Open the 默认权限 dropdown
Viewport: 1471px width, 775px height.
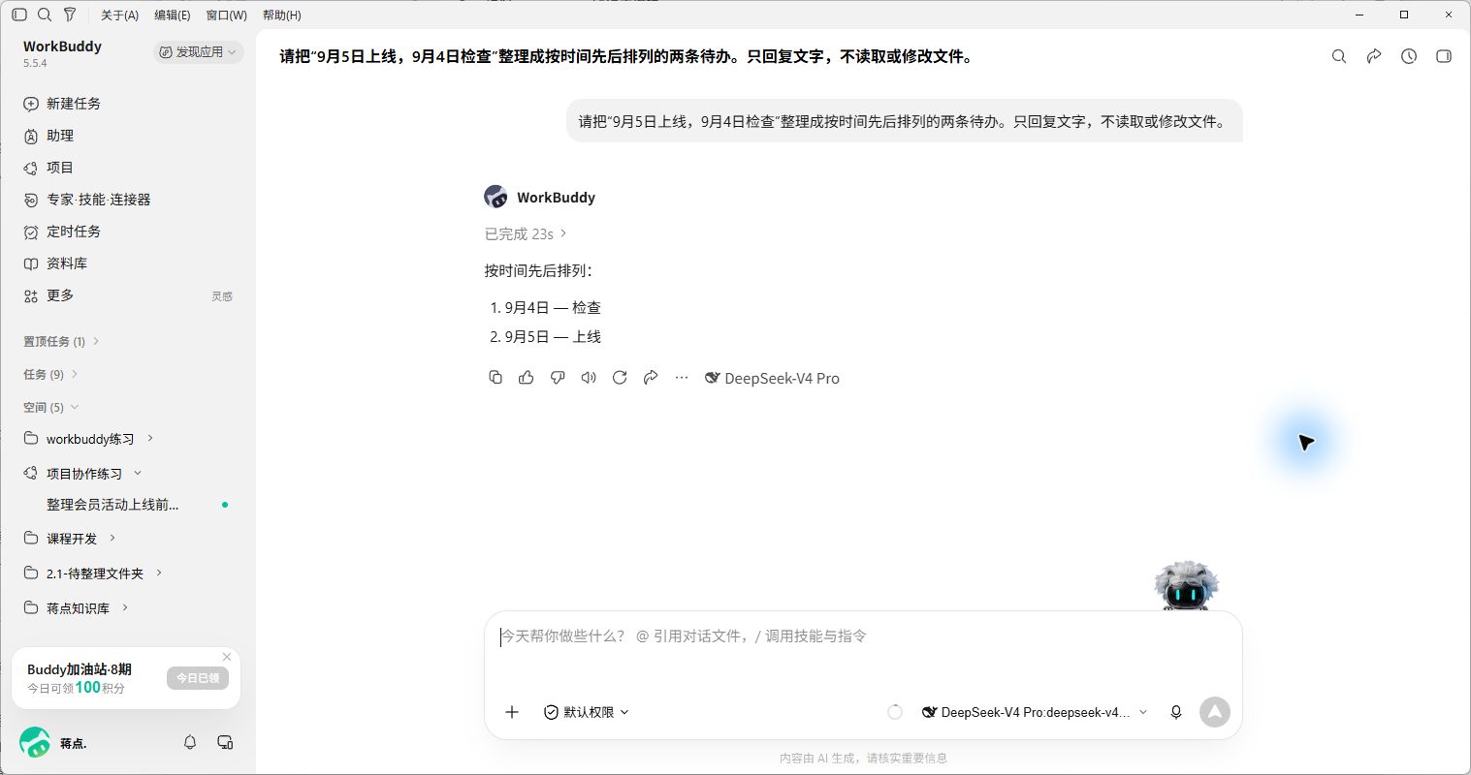click(587, 712)
